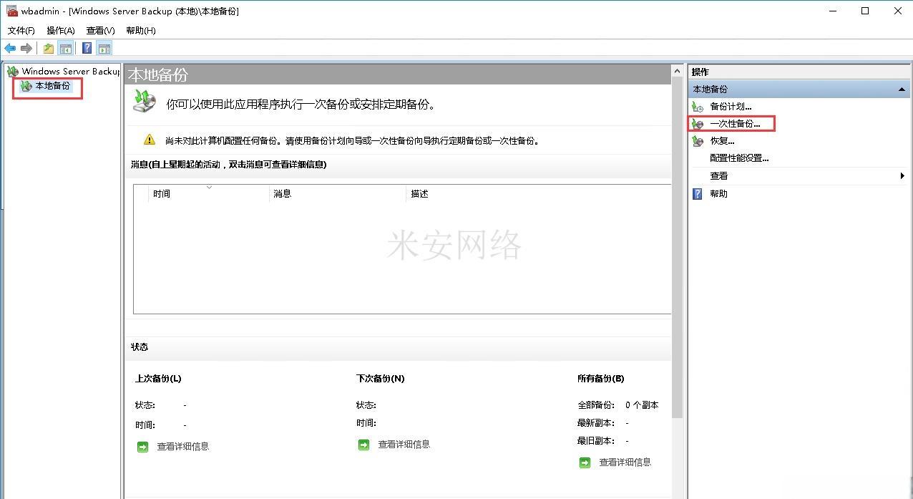Click the 一次性备份 icon in actions pane
This screenshot has height=499, width=913.
pyautogui.click(x=698, y=124)
